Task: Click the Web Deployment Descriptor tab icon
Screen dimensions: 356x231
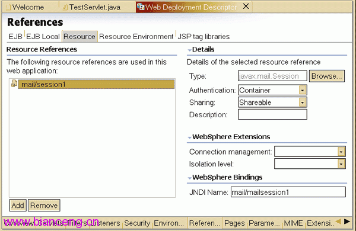Action: [141, 7]
